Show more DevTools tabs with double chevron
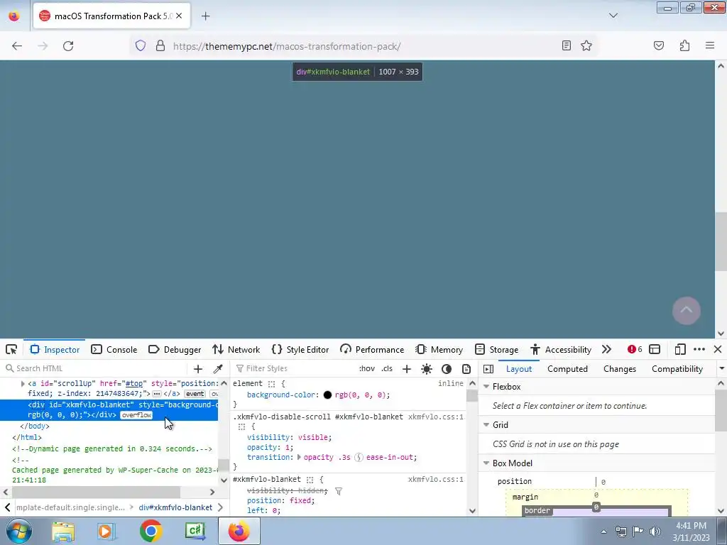727x545 pixels. click(x=606, y=349)
